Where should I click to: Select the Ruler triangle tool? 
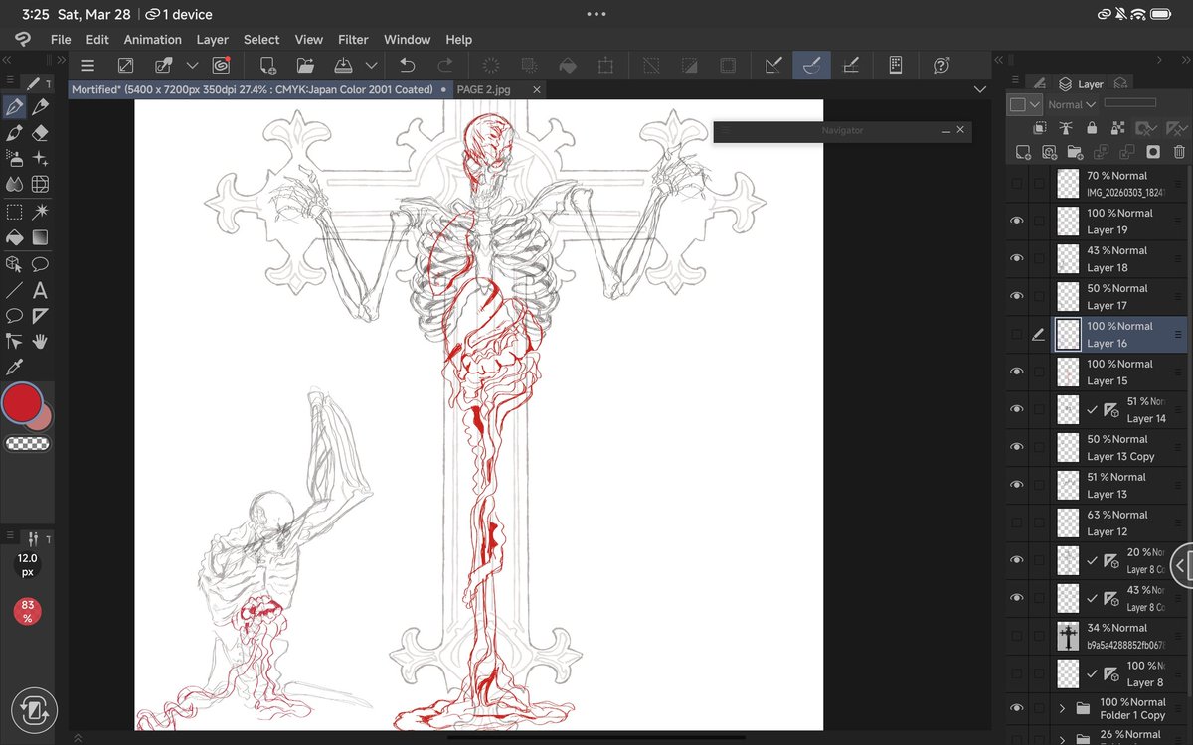point(40,316)
